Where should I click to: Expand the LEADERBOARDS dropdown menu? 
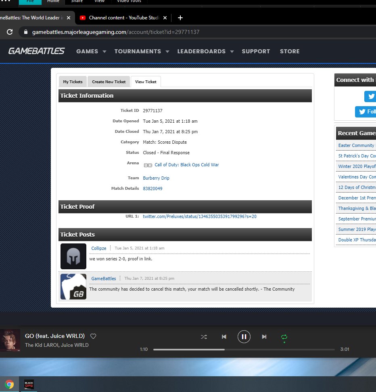(x=205, y=51)
